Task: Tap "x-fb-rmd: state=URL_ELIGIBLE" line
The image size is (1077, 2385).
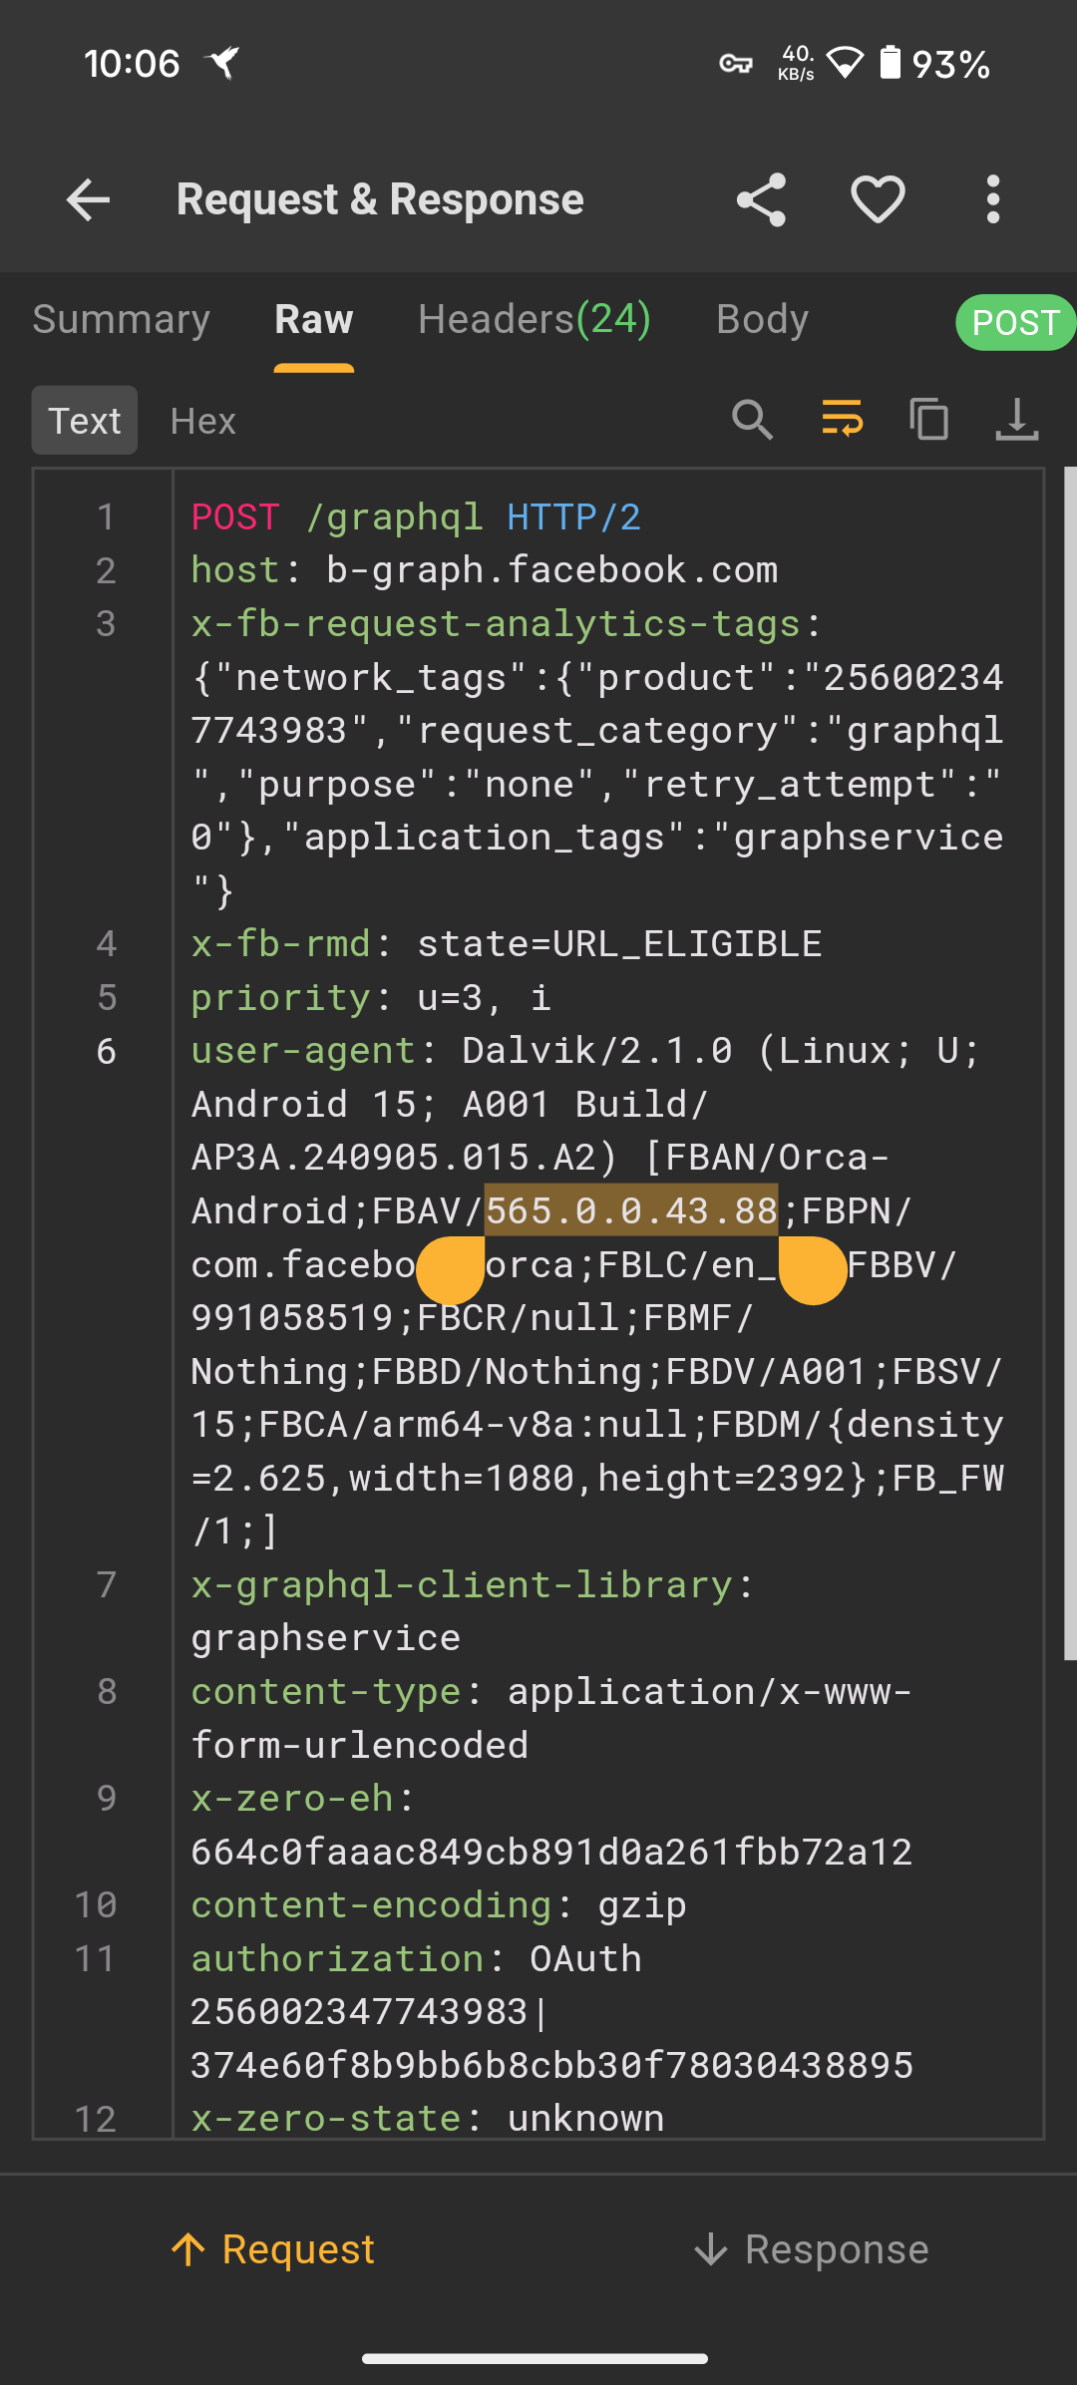Action: 507,943
